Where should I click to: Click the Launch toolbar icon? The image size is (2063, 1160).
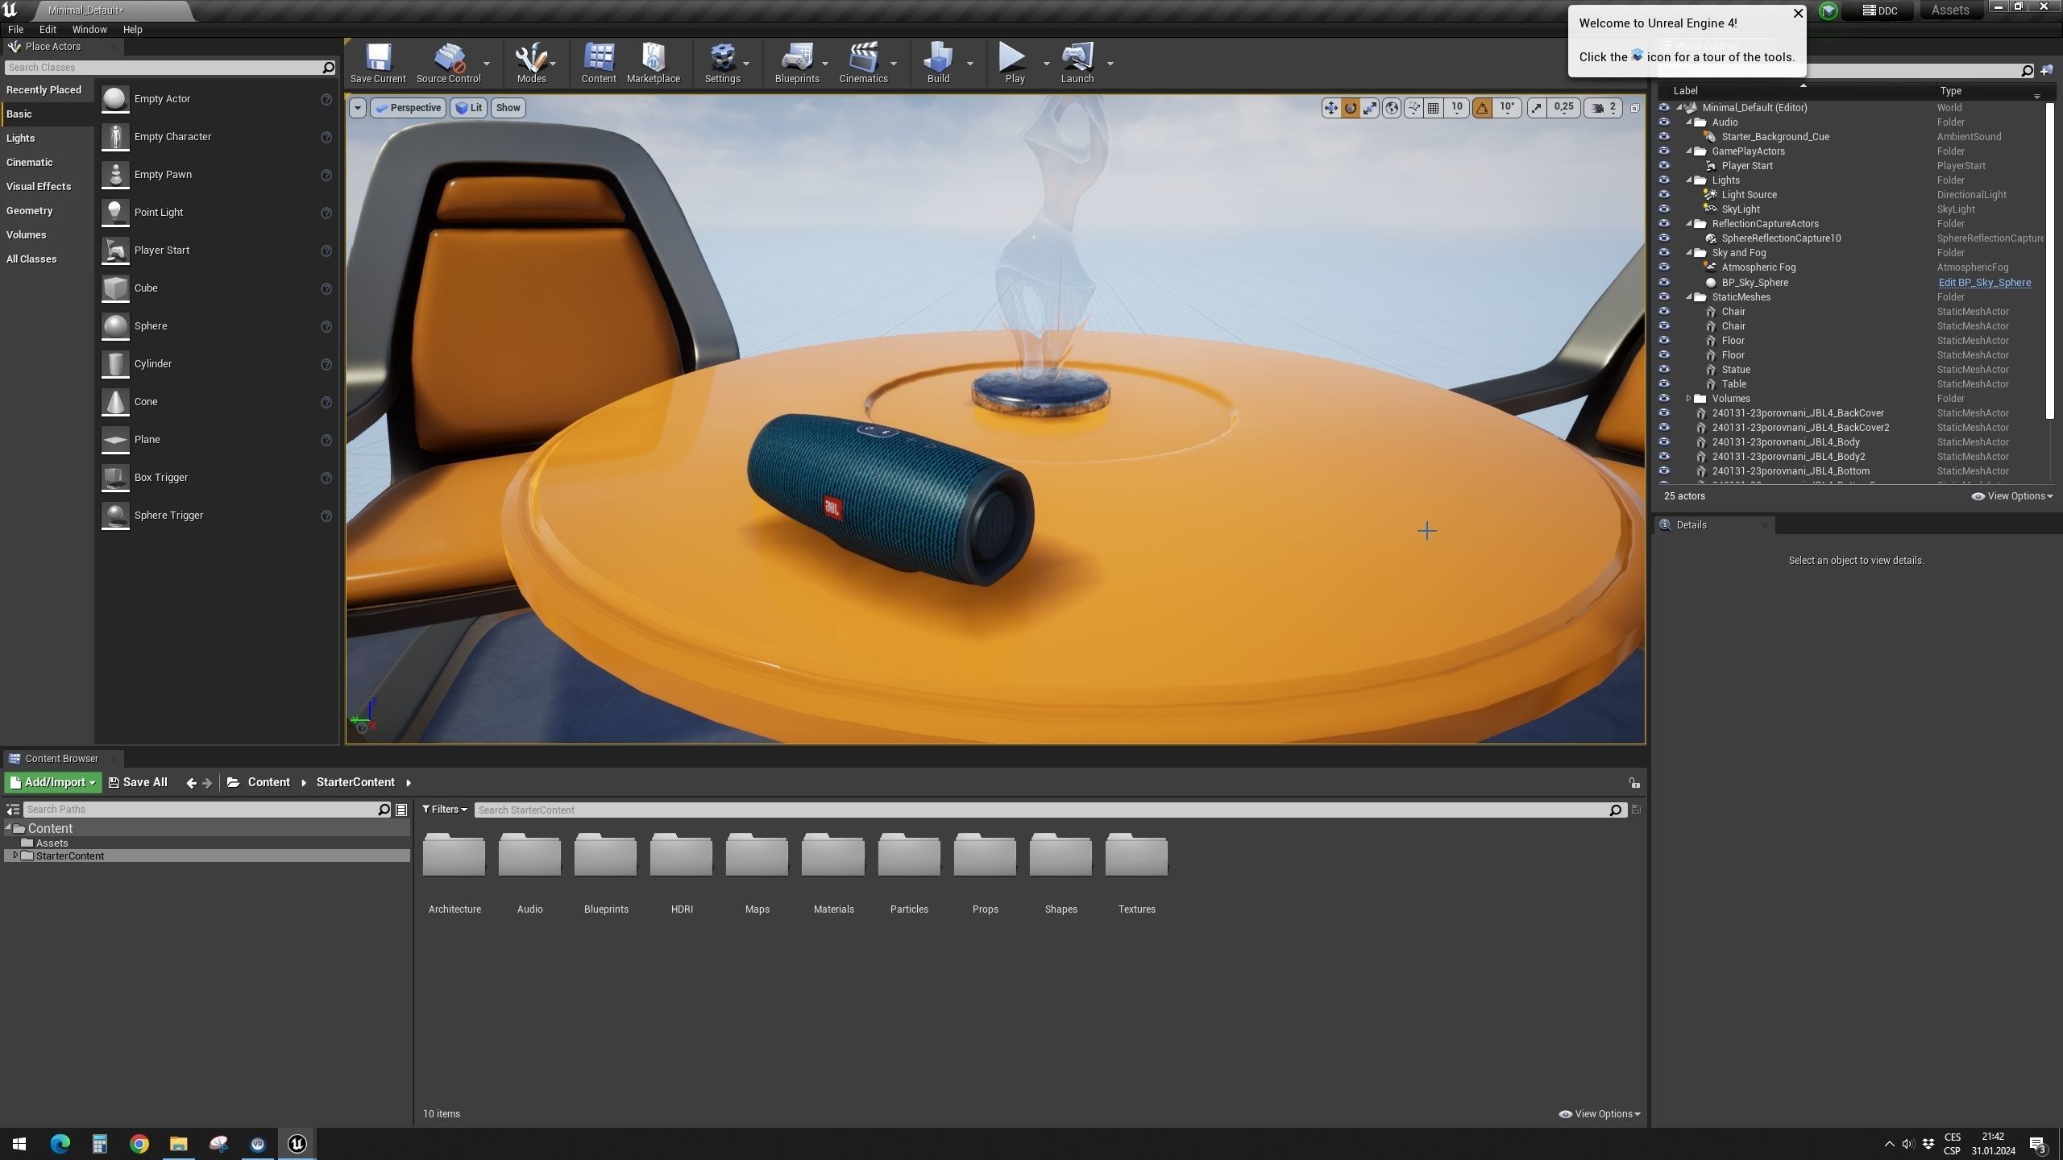pyautogui.click(x=1077, y=63)
